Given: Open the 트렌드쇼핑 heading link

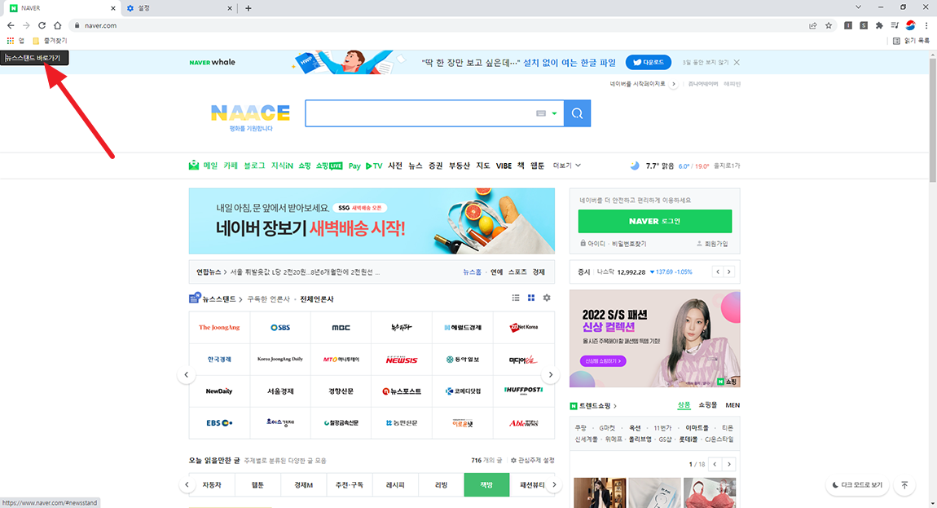Looking at the screenshot, I should pyautogui.click(x=593, y=406).
